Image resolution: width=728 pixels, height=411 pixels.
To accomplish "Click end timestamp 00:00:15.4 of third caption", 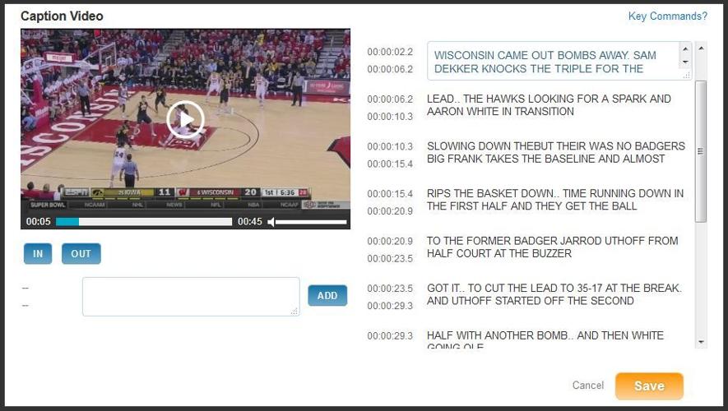I will (390, 164).
